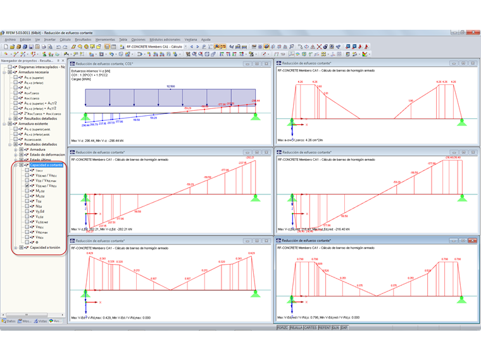
Task: Click the nodal support green icon
Action: pyautogui.click(x=44, y=54)
